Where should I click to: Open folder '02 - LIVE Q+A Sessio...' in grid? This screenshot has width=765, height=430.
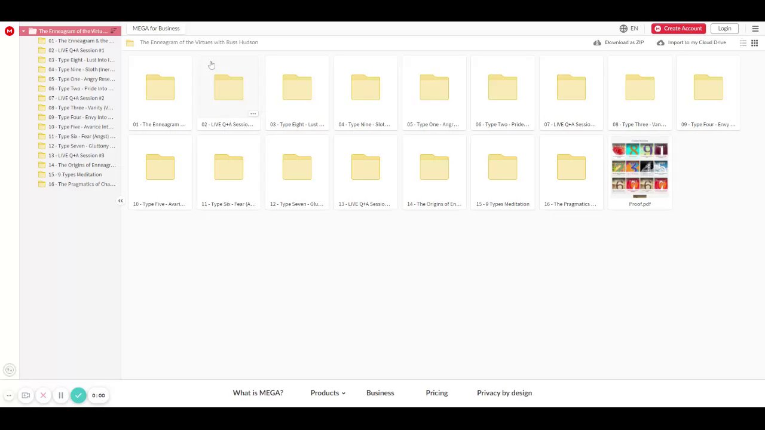pyautogui.click(x=228, y=93)
